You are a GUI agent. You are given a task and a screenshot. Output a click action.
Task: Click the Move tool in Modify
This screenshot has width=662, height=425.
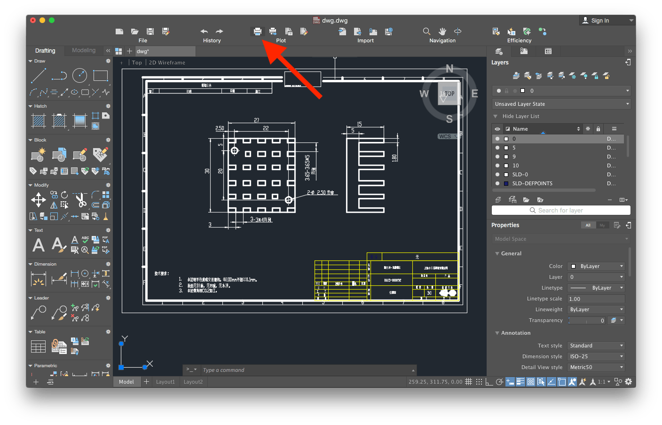(x=38, y=200)
